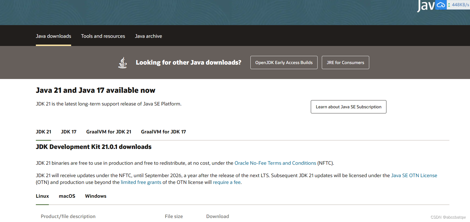Click Looking for other Java downloads text

point(189,62)
